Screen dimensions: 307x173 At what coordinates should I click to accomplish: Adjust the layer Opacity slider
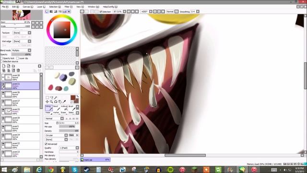click(x=21, y=54)
